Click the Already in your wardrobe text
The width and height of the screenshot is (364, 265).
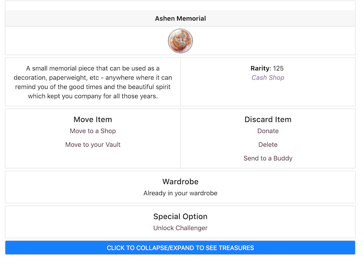click(180, 193)
